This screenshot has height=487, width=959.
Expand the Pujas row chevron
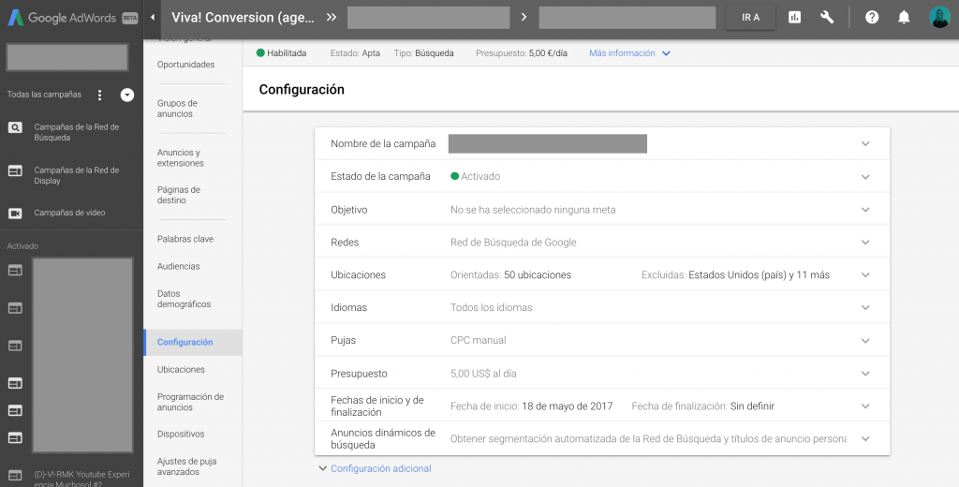[x=865, y=341]
